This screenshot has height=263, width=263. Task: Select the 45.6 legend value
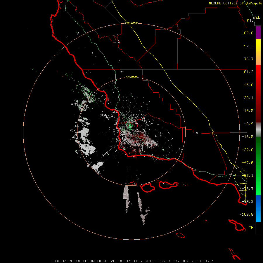pyautogui.click(x=249, y=85)
